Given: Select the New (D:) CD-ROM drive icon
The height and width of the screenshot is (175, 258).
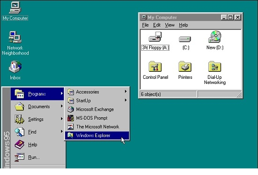Looking at the screenshot, I should [215, 37].
